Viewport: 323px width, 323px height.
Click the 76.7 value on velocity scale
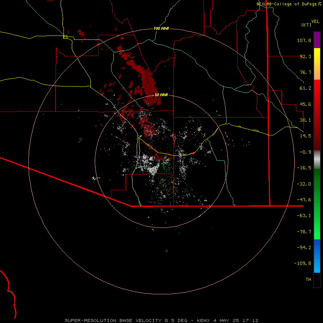305,72
